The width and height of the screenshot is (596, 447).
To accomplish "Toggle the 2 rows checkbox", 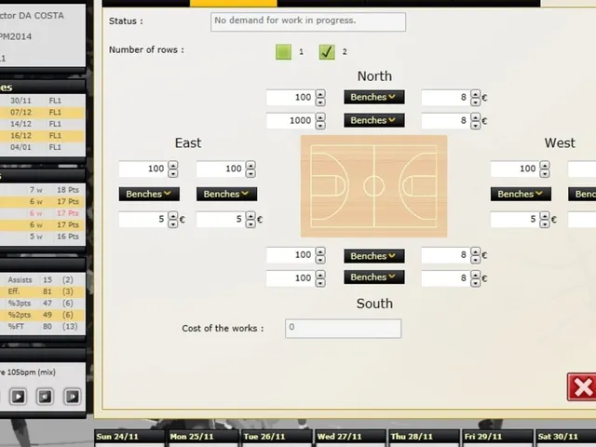I will click(x=327, y=52).
